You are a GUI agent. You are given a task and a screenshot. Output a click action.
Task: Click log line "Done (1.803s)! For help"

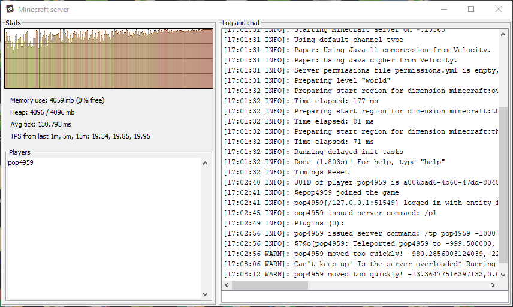[334, 162]
